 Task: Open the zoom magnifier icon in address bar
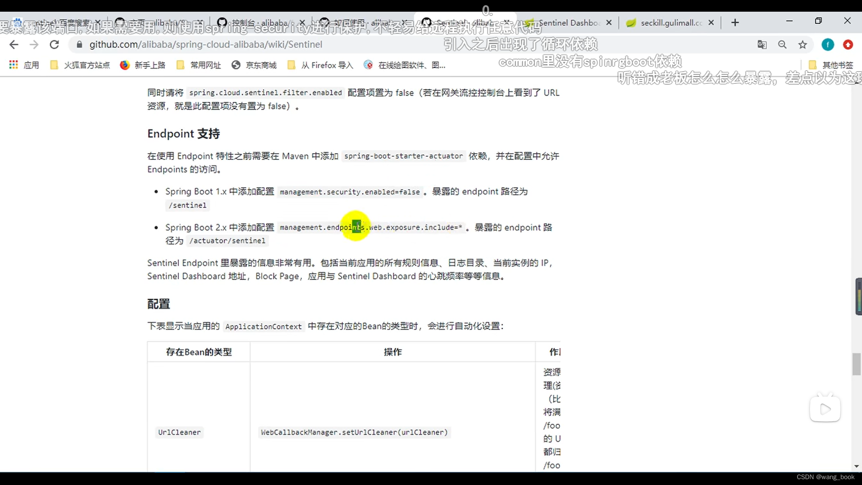782,44
